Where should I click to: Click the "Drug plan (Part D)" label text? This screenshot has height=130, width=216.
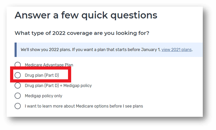click(x=42, y=75)
